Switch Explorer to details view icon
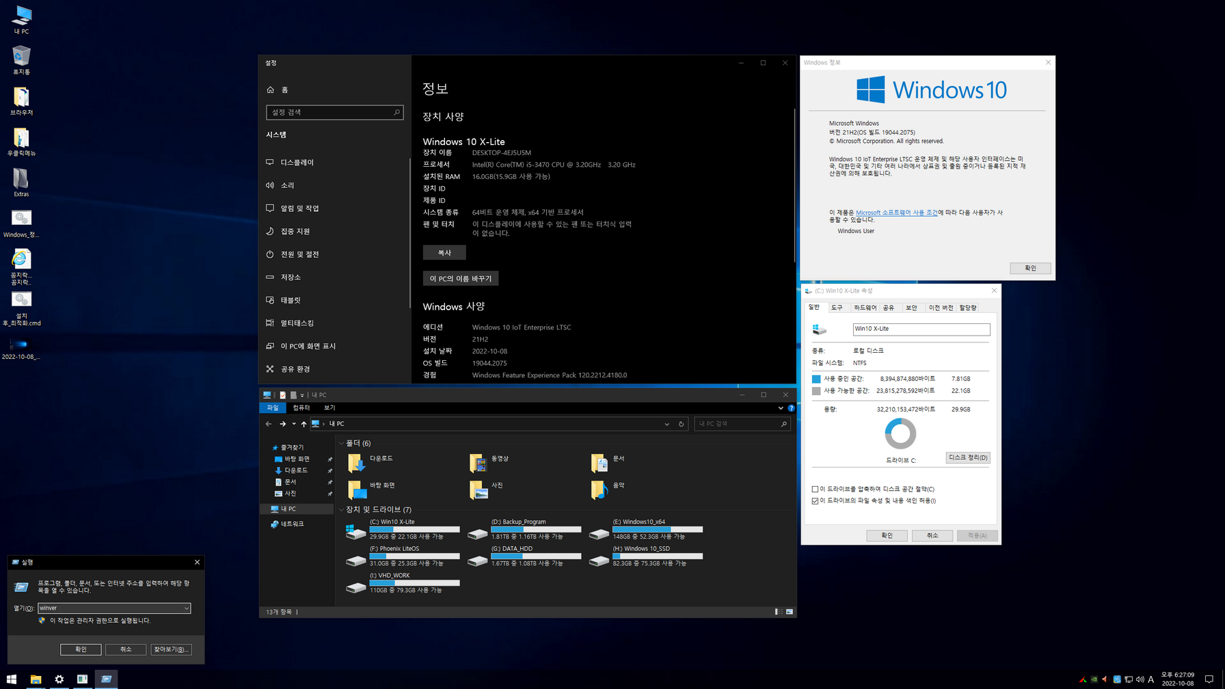This screenshot has height=689, width=1225. tap(779, 612)
